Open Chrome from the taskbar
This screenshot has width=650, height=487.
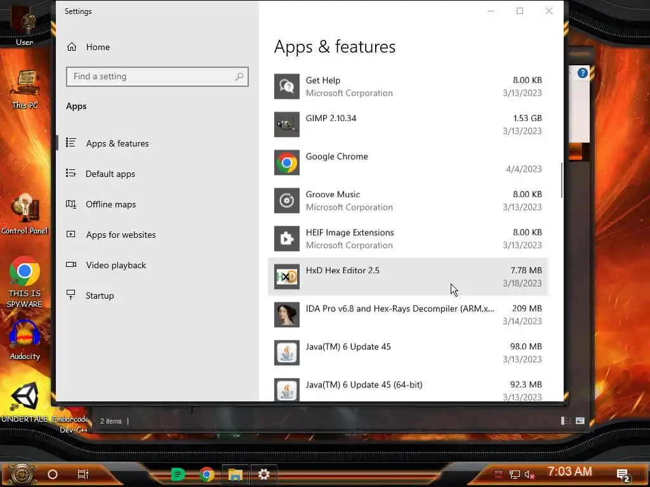pos(207,474)
